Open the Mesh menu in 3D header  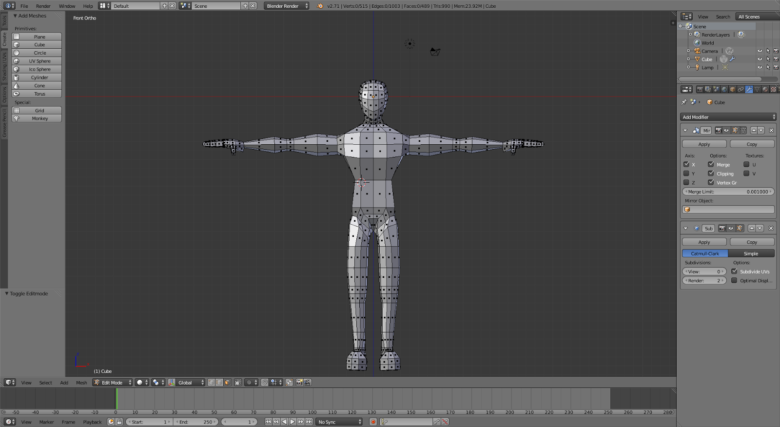pyautogui.click(x=81, y=383)
